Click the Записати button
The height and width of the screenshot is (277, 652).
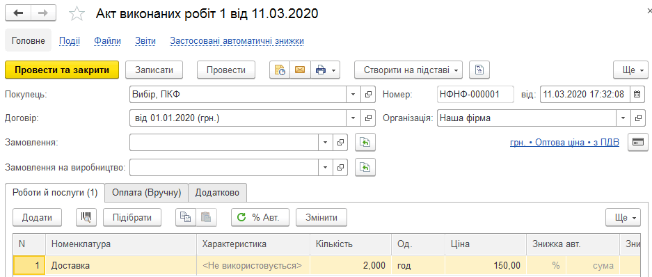pyautogui.click(x=154, y=70)
